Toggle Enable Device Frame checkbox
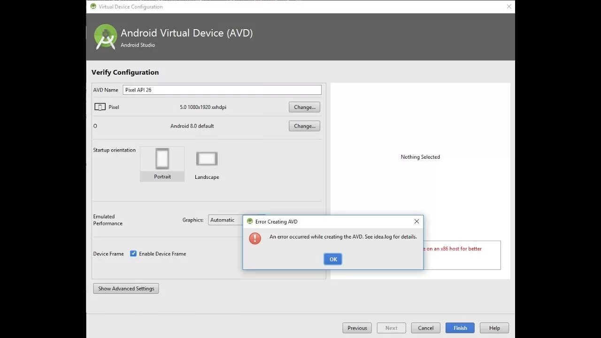This screenshot has width=601, height=338. [x=133, y=253]
